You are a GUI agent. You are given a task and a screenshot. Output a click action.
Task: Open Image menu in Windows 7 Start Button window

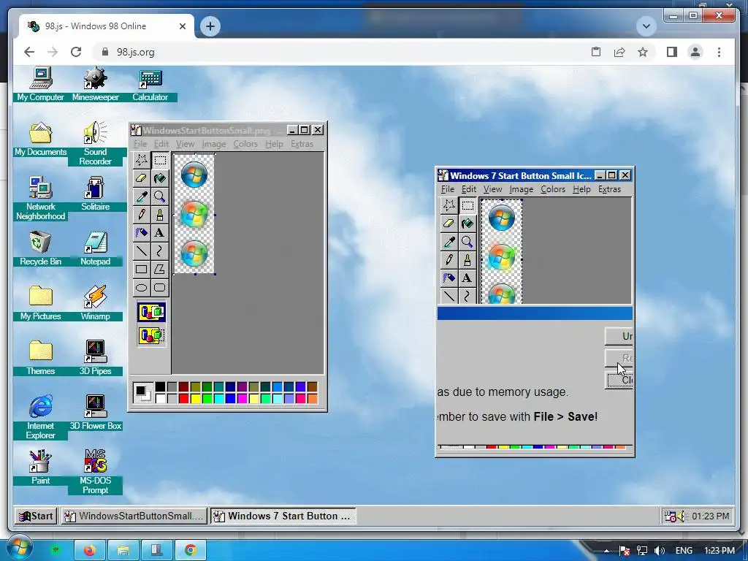(x=521, y=189)
